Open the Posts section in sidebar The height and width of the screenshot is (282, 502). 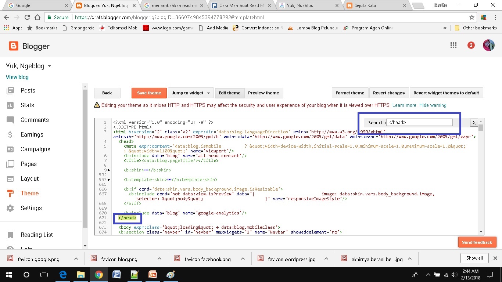pos(28,90)
